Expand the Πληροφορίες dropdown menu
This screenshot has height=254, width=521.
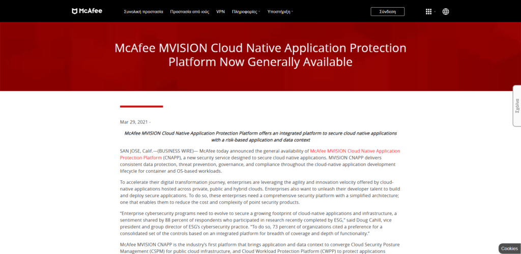[x=246, y=12]
